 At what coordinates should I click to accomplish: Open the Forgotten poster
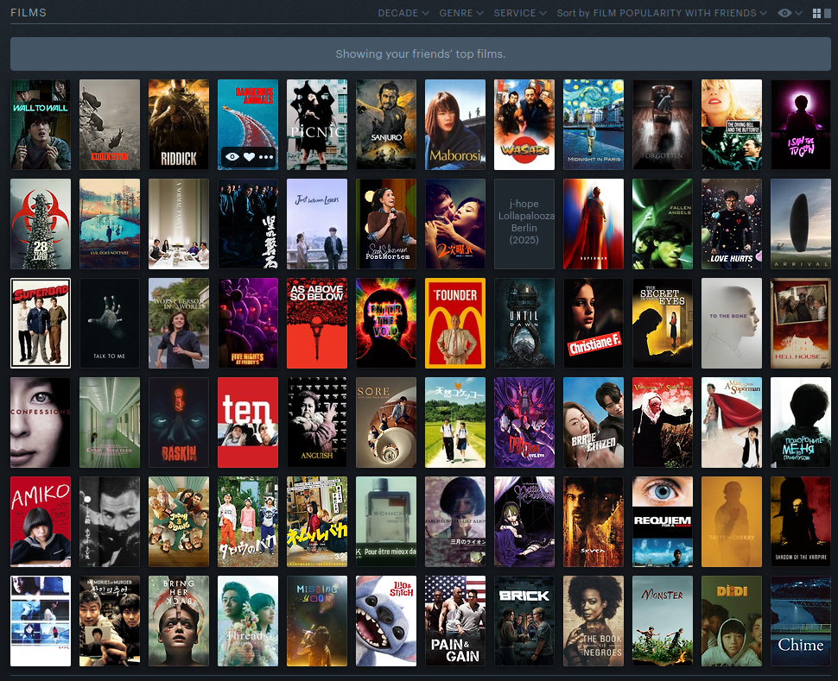(663, 125)
